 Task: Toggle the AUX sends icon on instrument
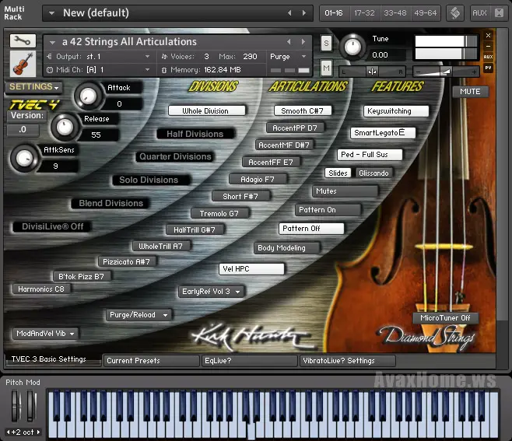coord(488,57)
